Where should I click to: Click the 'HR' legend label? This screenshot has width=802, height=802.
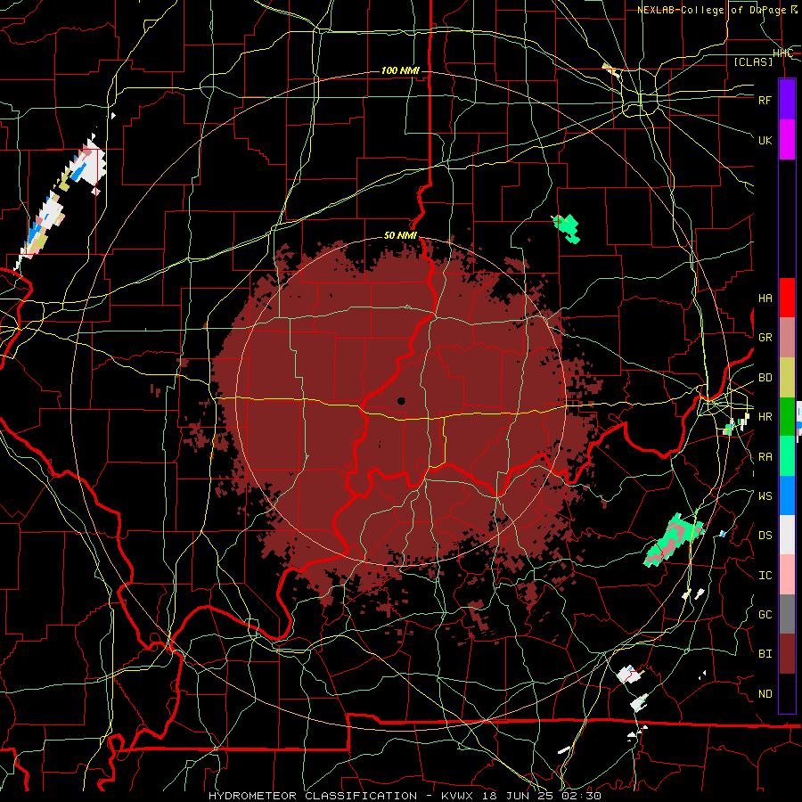point(765,417)
